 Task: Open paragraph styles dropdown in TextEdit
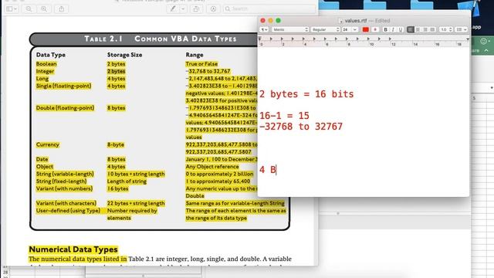click(x=264, y=29)
